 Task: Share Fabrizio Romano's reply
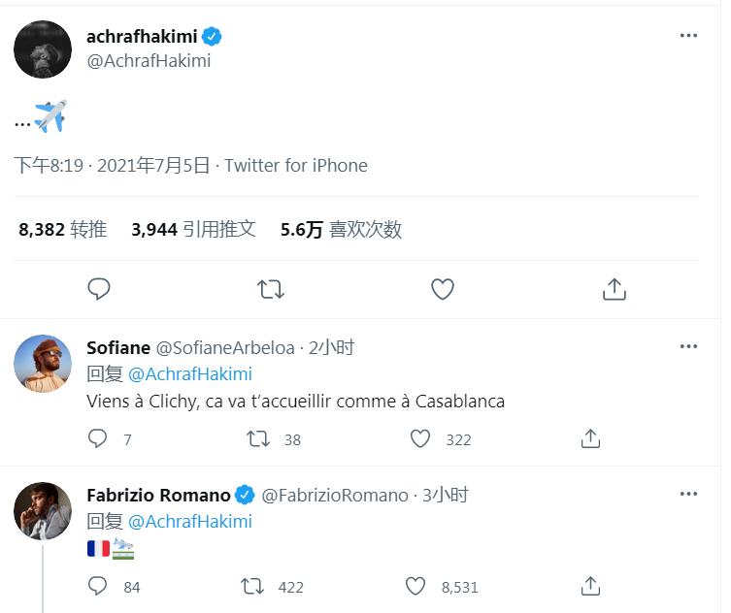pyautogui.click(x=590, y=587)
